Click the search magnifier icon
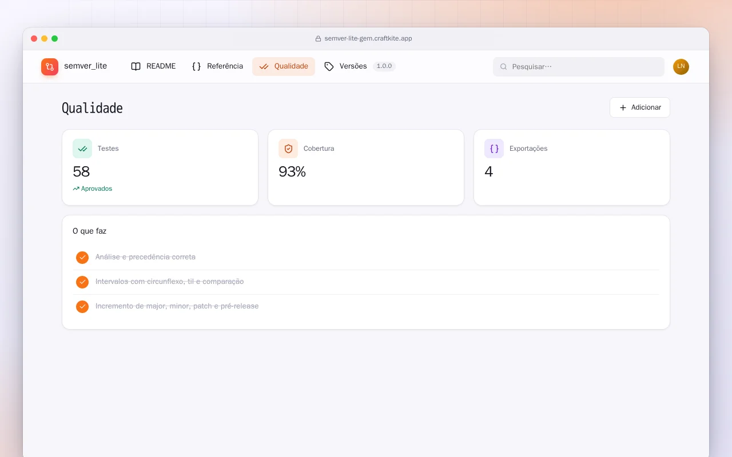The width and height of the screenshot is (732, 457). click(504, 67)
